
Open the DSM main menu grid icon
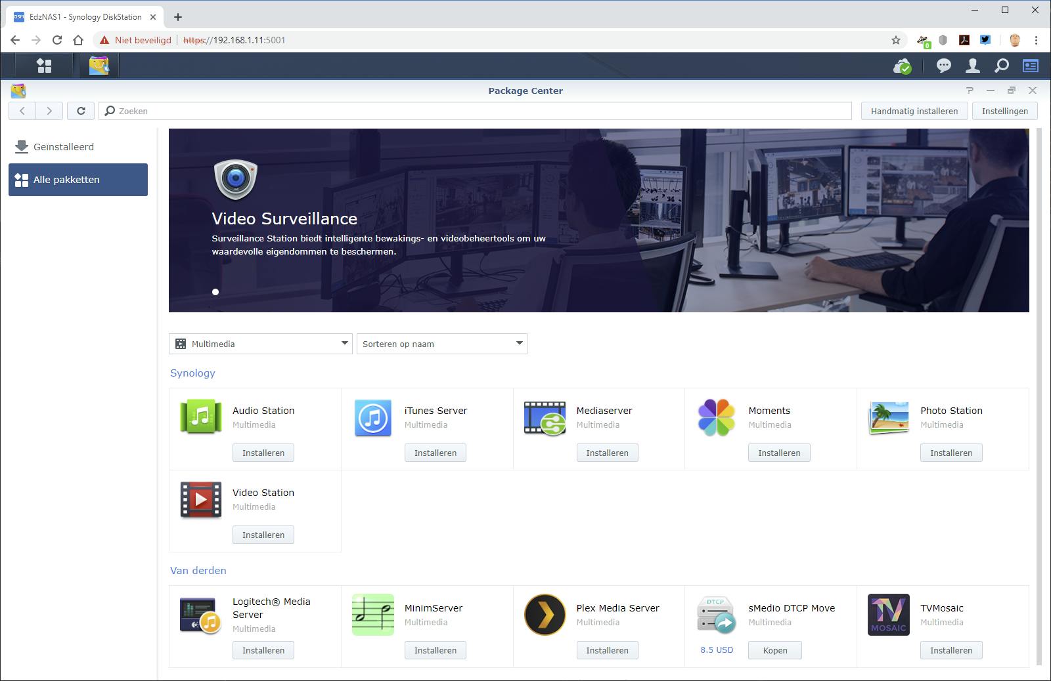(x=44, y=66)
